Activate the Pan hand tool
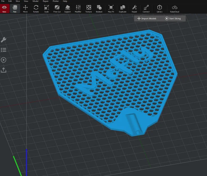The width and height of the screenshot is (207, 176). click(x=15, y=8)
